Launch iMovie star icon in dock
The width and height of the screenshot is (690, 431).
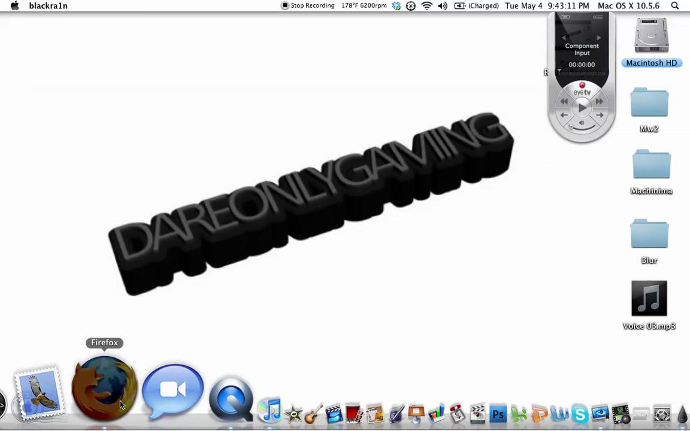click(293, 414)
